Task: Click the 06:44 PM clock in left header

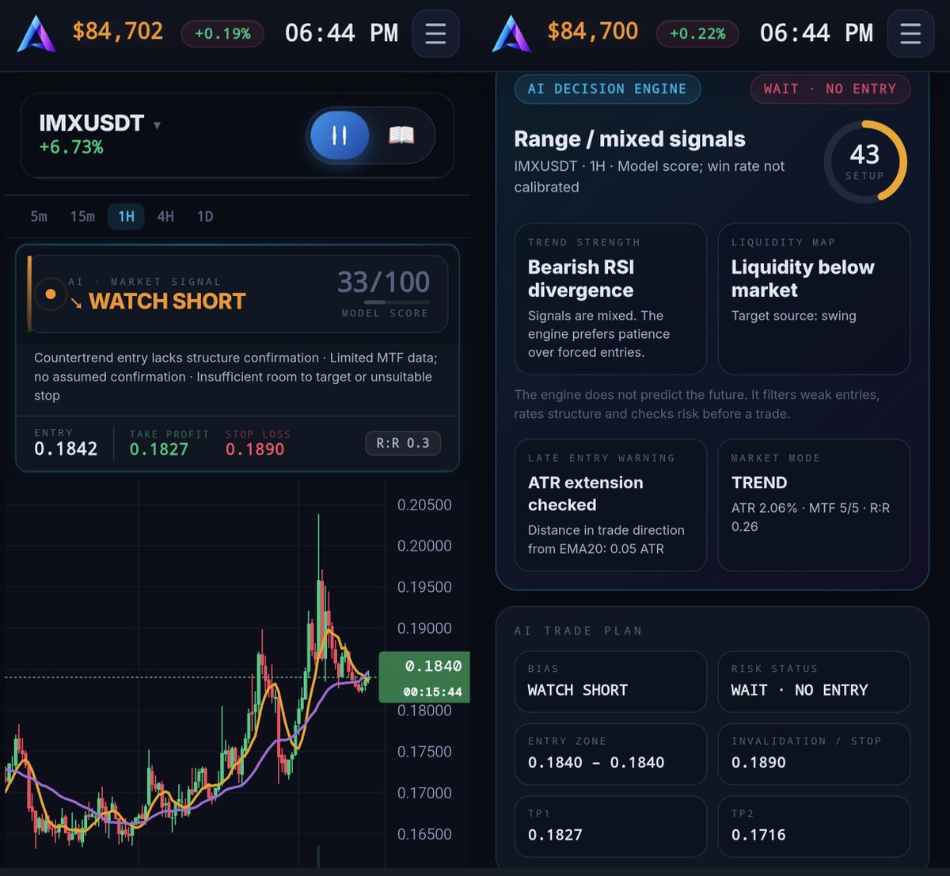Action: point(341,33)
